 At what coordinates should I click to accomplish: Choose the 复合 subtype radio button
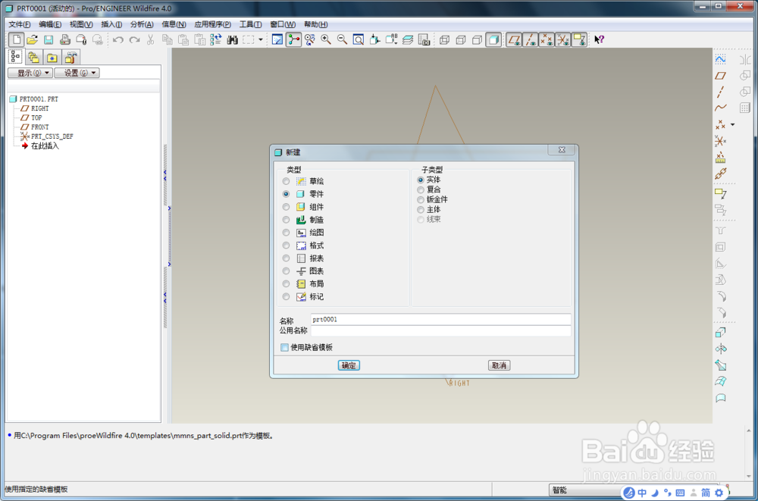click(421, 190)
